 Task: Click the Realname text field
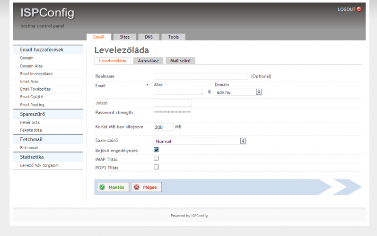[201, 76]
